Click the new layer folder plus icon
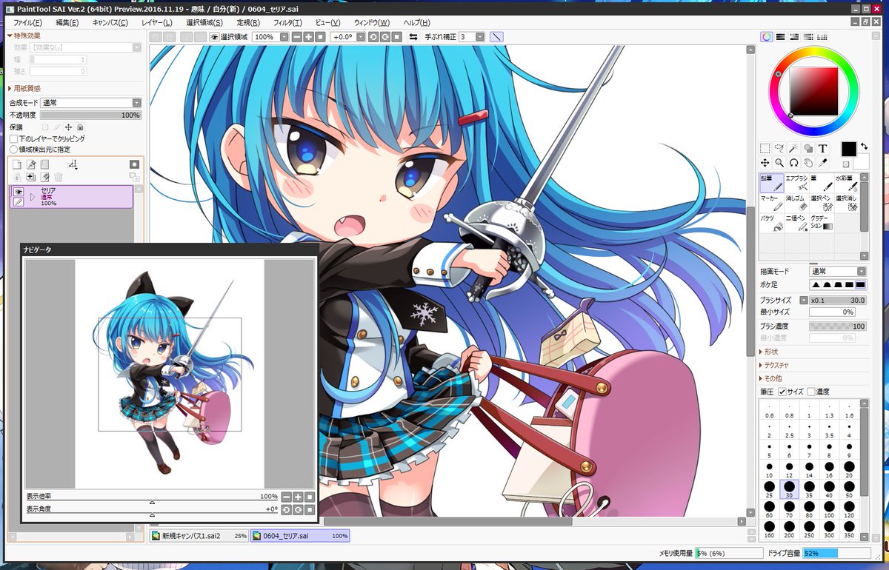 point(31,177)
